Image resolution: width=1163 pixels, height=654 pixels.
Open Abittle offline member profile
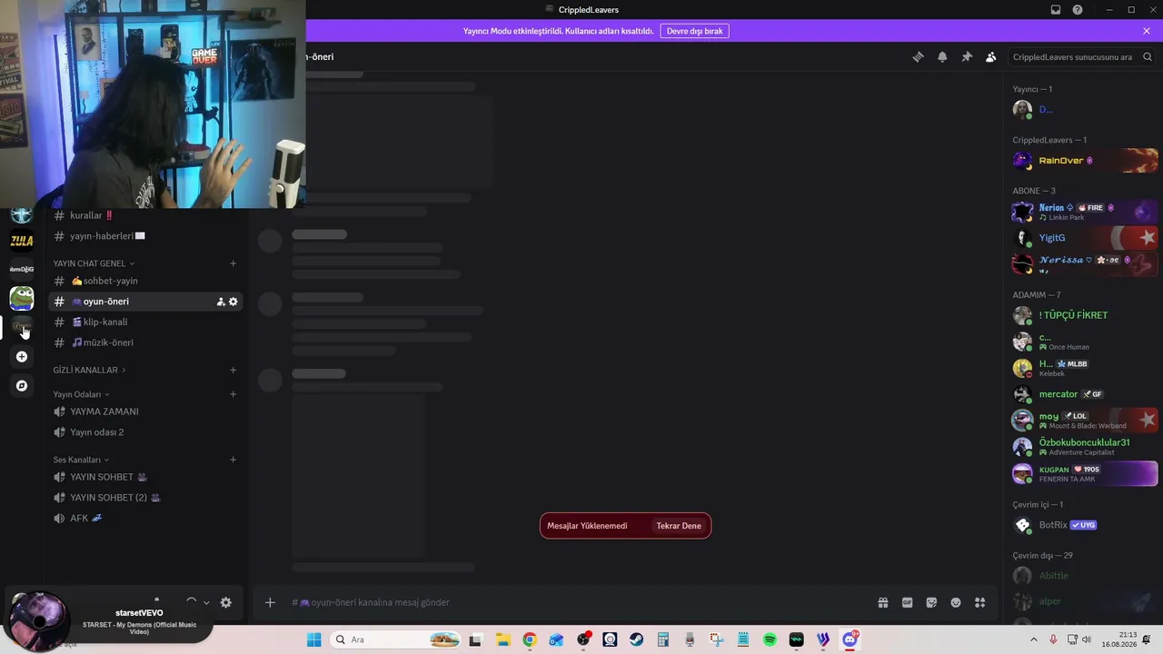tap(1085, 576)
